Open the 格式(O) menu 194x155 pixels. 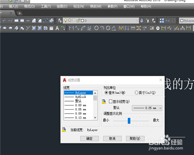tap(29, 6)
